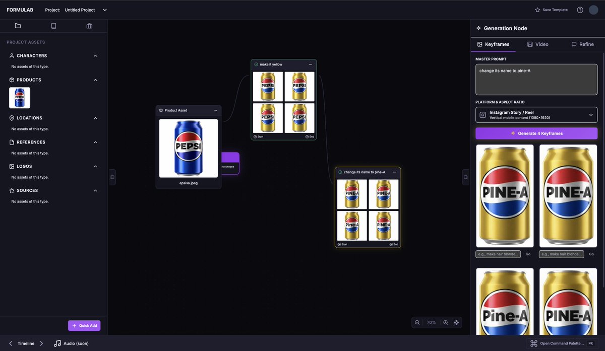Viewport: 605px width, 351px height.
Task: Click the help question mark icon
Action: coord(580,10)
